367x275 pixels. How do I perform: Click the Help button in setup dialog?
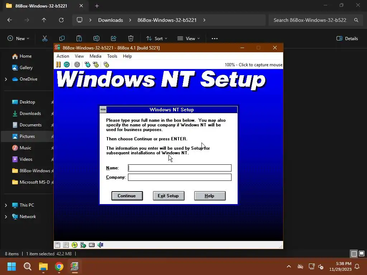pyautogui.click(x=210, y=196)
